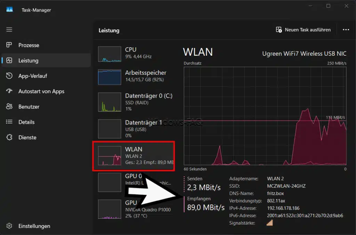This screenshot has width=356, height=235.
Task: Click the Prozesse sidebar icon
Action: click(9, 45)
